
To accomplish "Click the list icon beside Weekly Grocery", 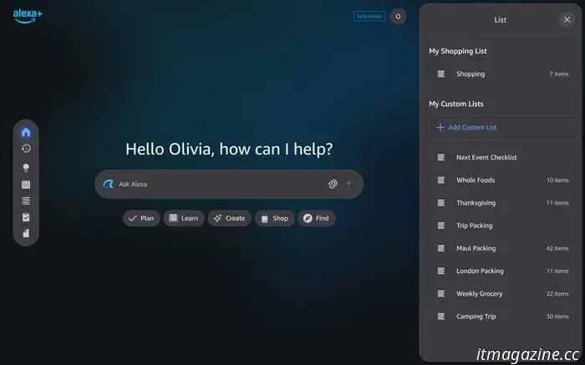I will [441, 294].
